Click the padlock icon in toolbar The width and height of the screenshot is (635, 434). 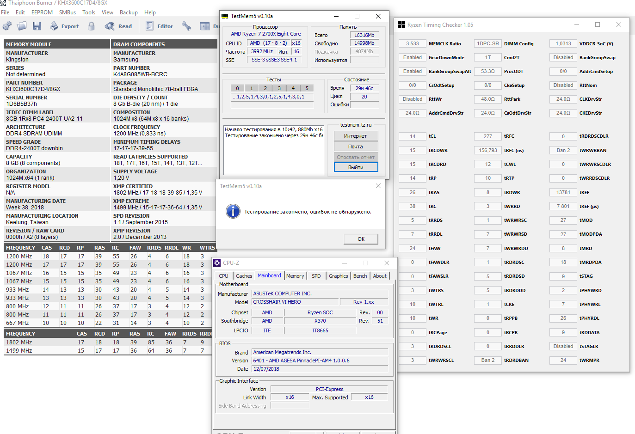(x=92, y=26)
